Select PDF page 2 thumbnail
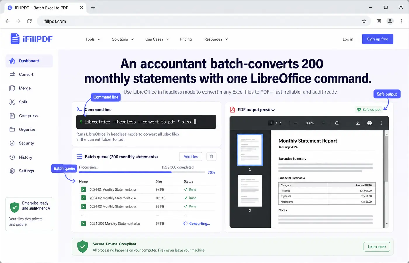The height and width of the screenshot is (263, 409). click(x=250, y=191)
